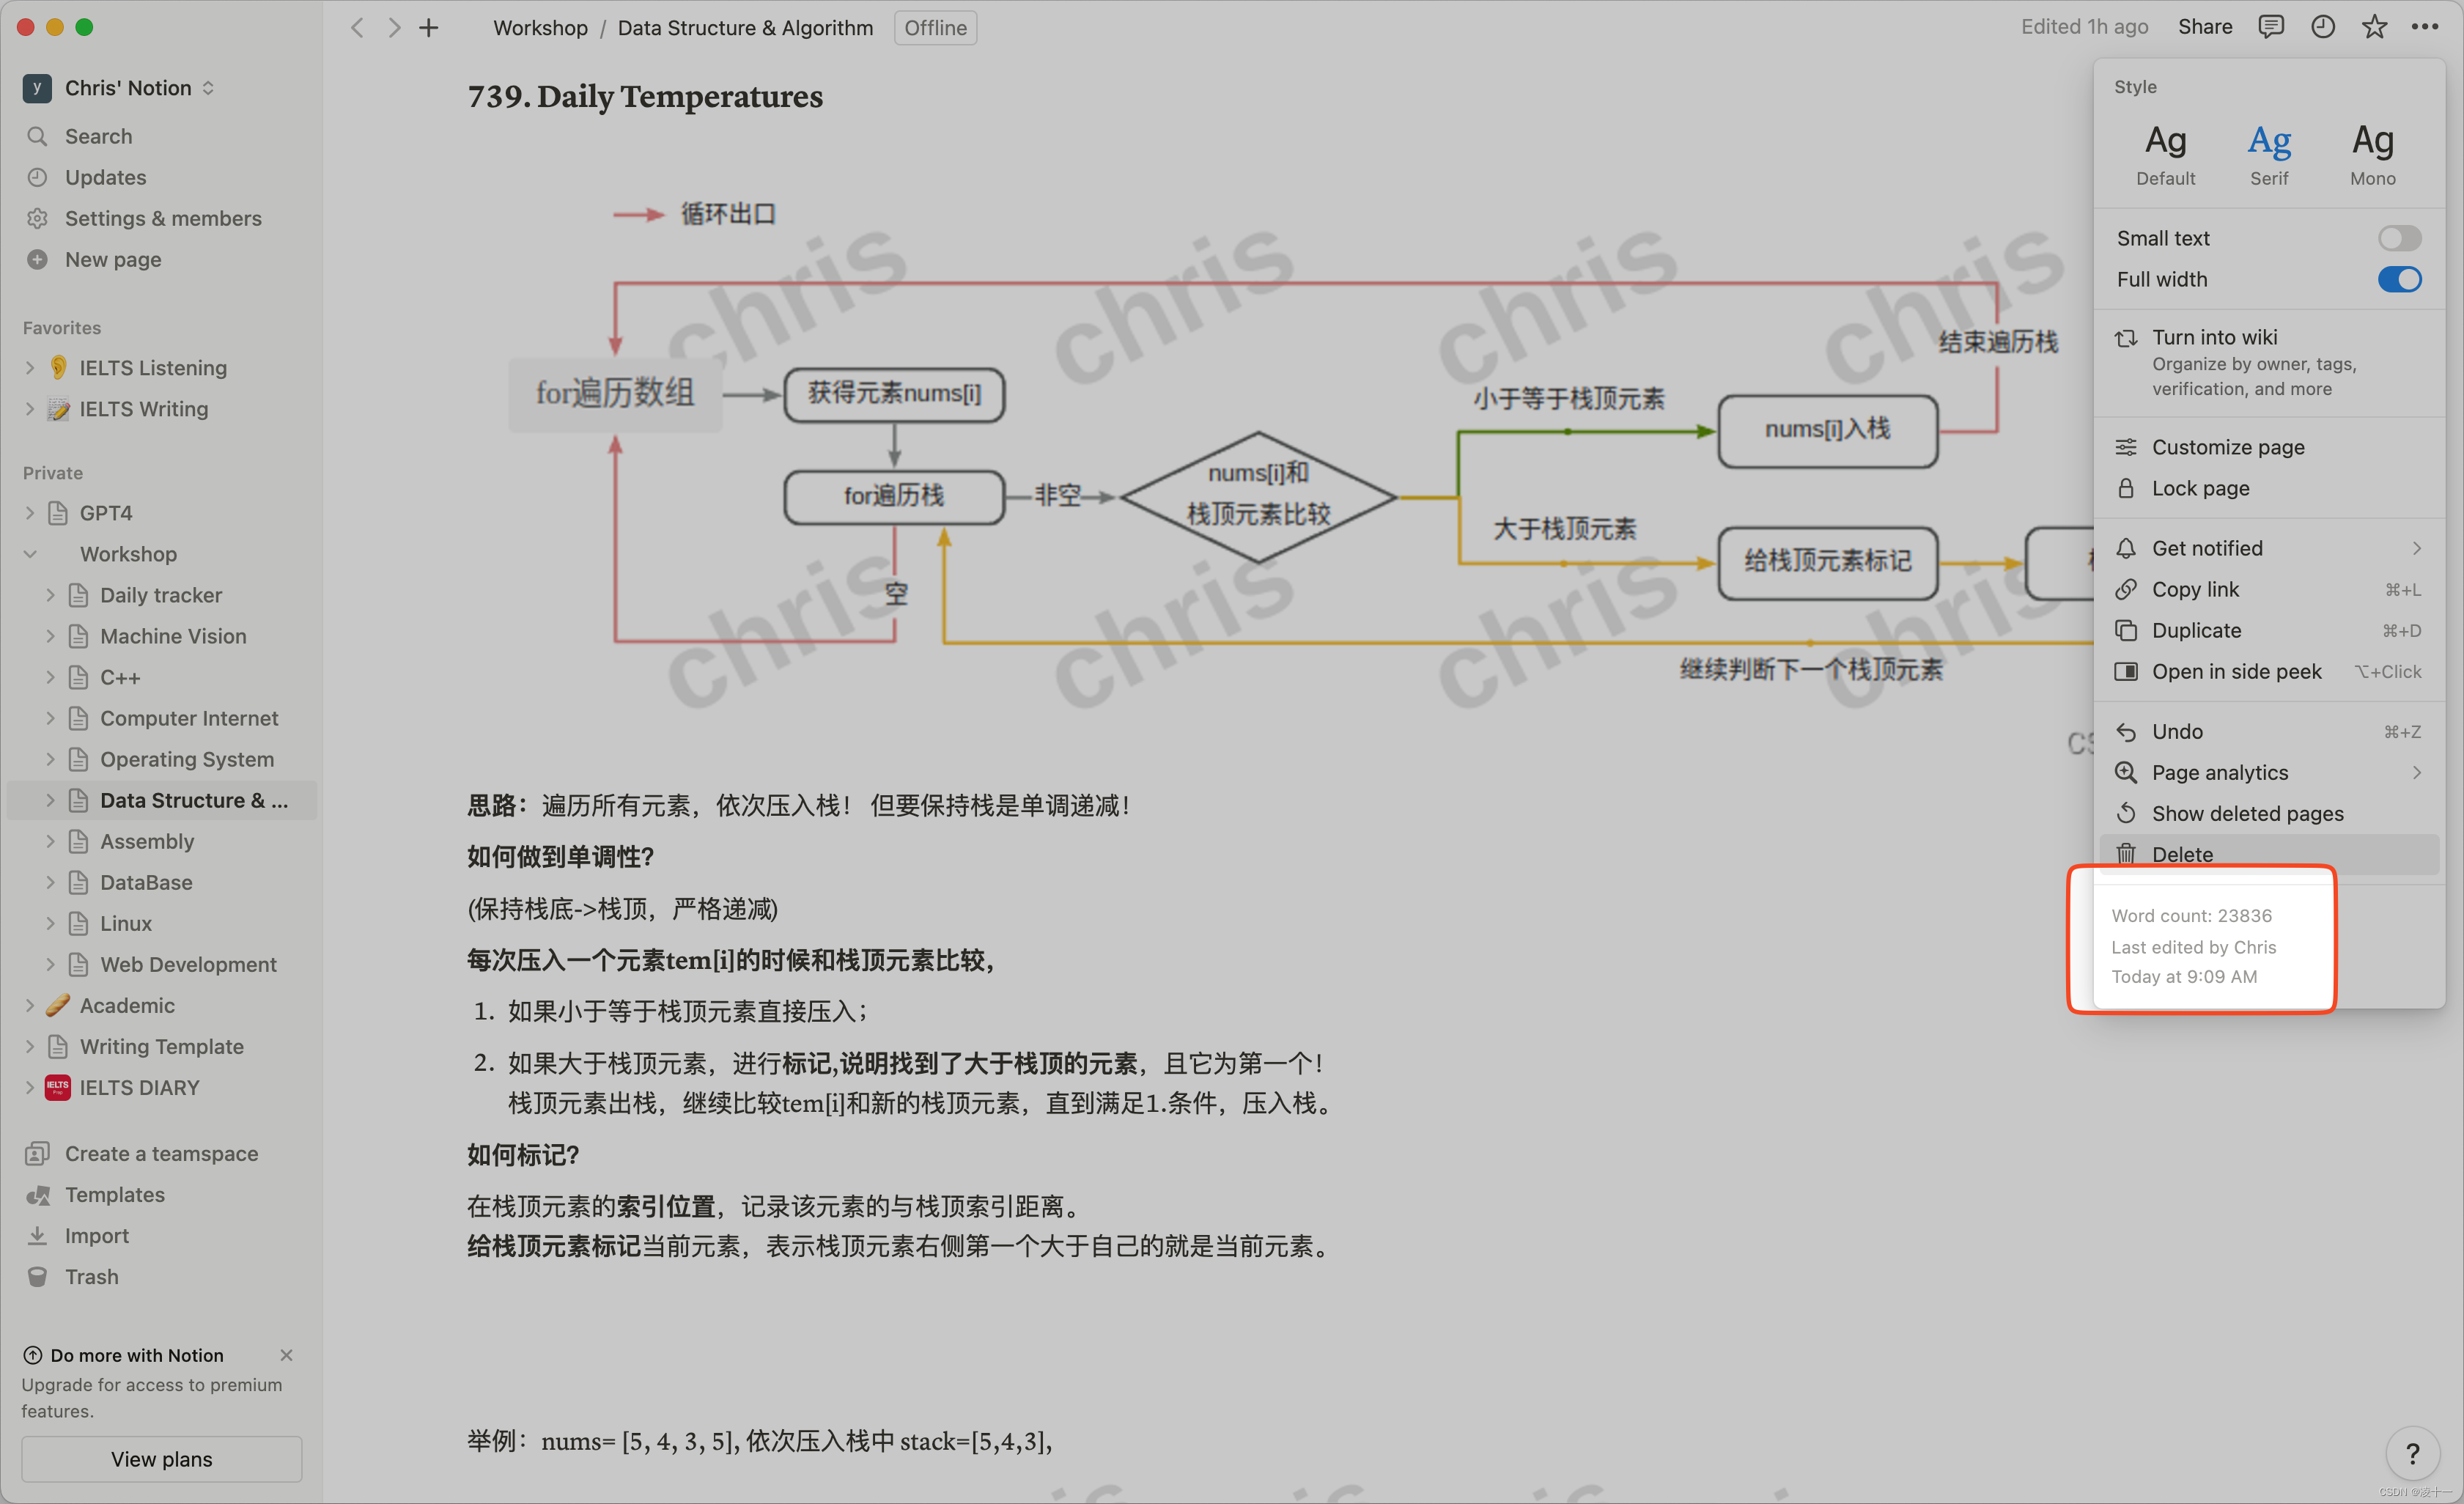Screen dimensions: 2464x1504
Task: Click the Share button in toolbar
Action: (2209, 28)
